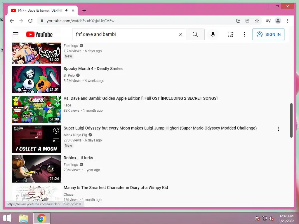Open the I COLLET A MOON thumbnail

tap(37, 139)
